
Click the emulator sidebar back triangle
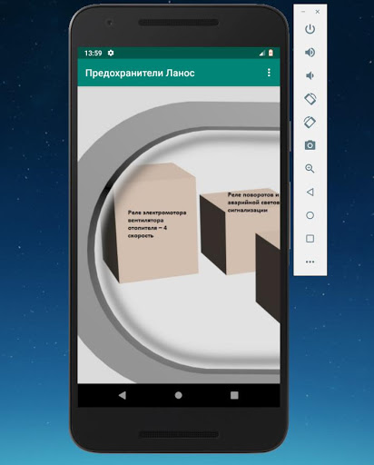tap(310, 192)
